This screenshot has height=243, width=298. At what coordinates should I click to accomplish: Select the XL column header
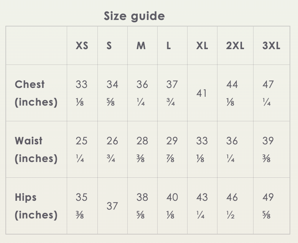[202, 46]
